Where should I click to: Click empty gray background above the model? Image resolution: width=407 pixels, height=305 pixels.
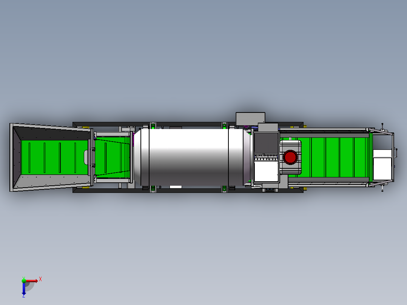[204, 57]
